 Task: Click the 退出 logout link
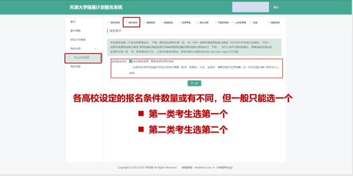276,8
